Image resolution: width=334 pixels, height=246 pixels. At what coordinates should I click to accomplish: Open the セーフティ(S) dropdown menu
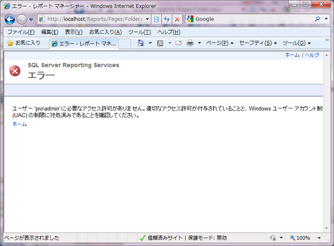258,43
